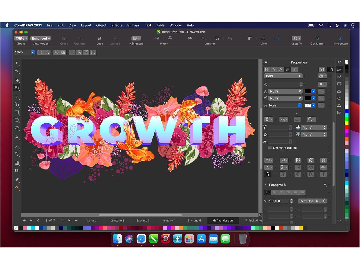The width and height of the screenshot is (360, 270).
Task: Select the Eyedropper tool
Action: 17,180
